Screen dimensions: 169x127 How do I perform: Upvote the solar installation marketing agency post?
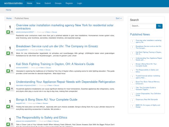tap(8, 32)
